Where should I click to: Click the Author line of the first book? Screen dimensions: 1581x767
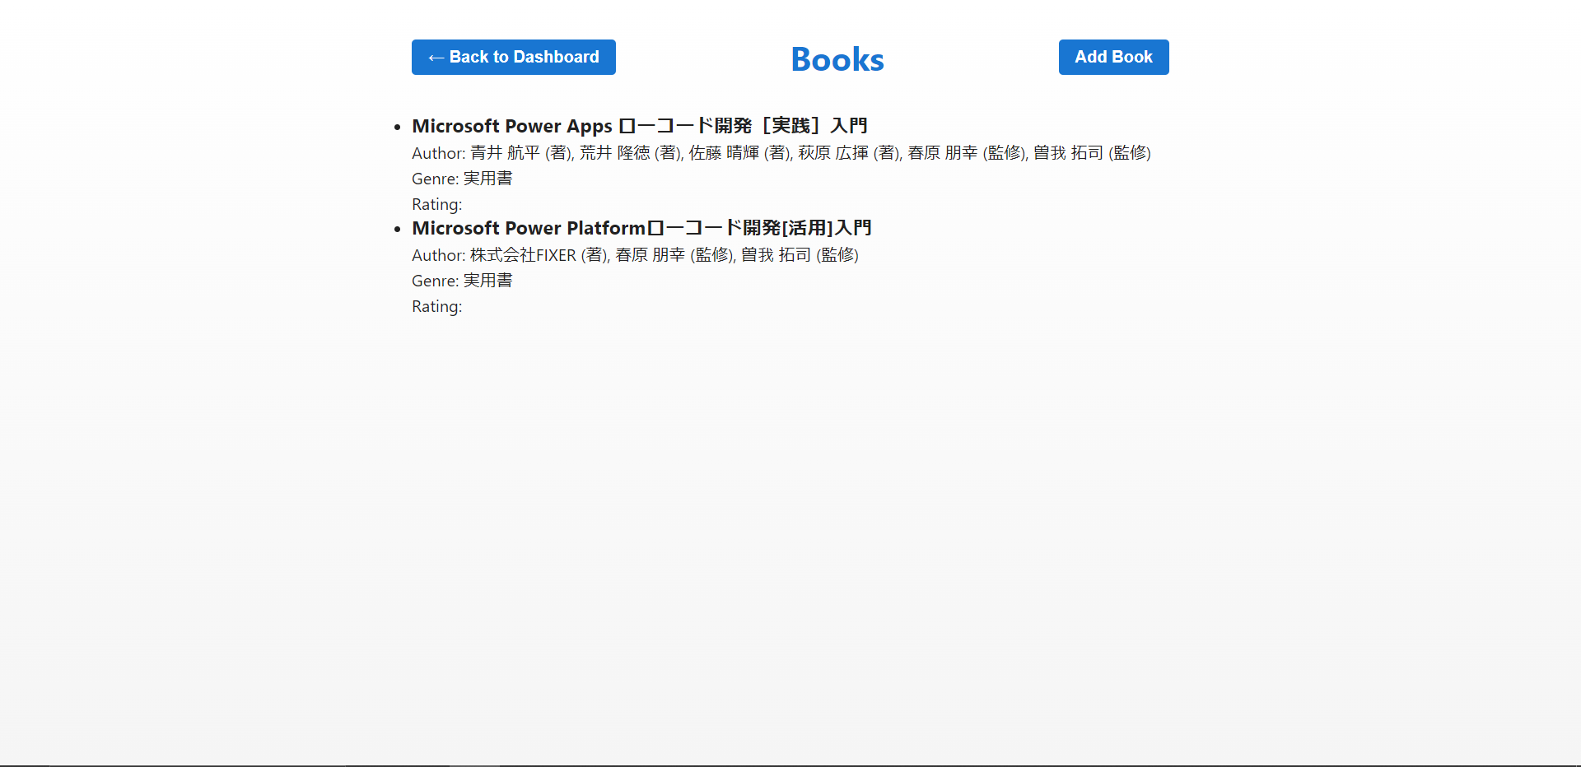coord(781,153)
